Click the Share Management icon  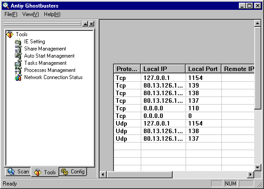pos(18,49)
